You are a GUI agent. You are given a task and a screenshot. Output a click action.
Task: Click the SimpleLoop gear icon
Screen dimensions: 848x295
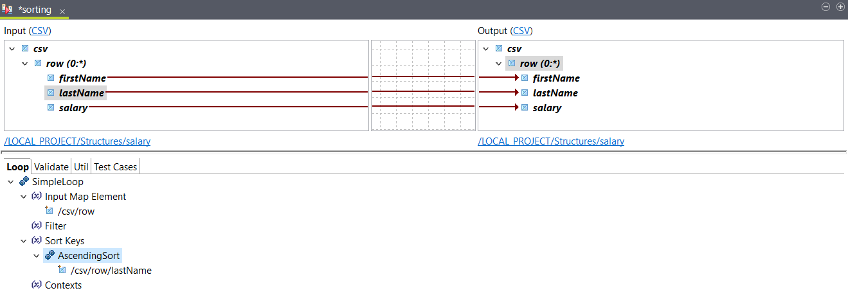point(24,182)
